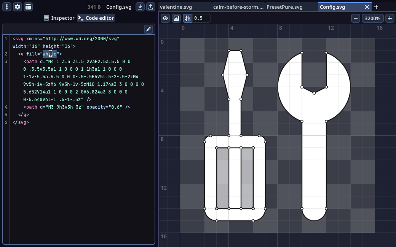Switch to the Code editor view

coord(96,18)
